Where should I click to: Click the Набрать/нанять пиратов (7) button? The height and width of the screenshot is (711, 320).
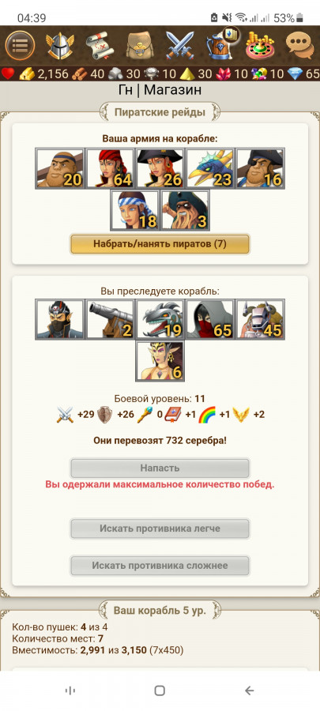pyautogui.click(x=160, y=244)
